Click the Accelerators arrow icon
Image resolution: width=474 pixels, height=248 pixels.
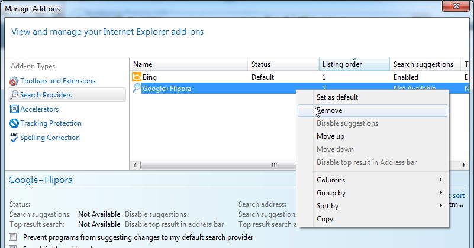[14, 109]
